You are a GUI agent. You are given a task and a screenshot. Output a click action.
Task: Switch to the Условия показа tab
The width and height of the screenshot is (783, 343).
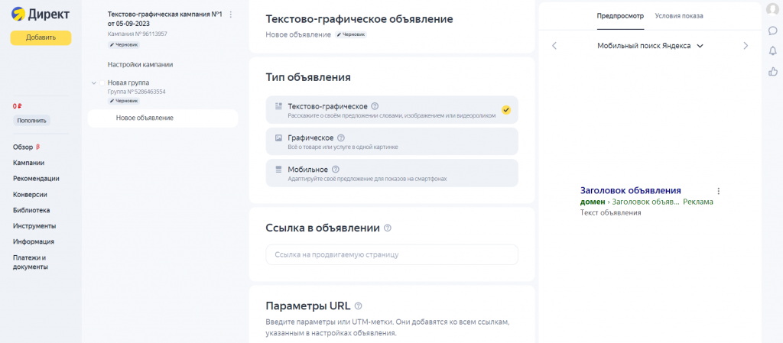point(679,16)
